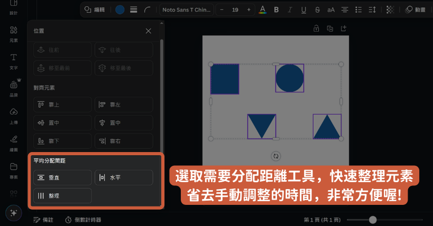Click the transparency checkerboard icon
The height and width of the screenshot is (226, 433).
coord(390,10)
